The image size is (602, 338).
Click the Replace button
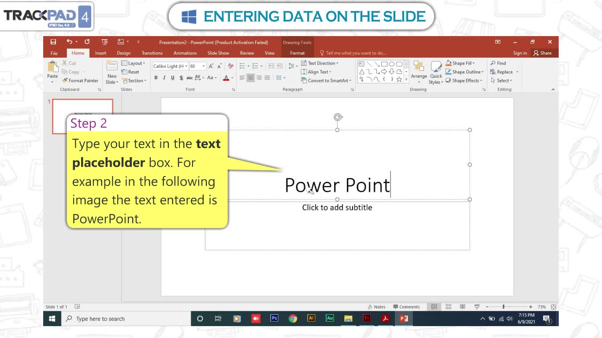coord(501,72)
